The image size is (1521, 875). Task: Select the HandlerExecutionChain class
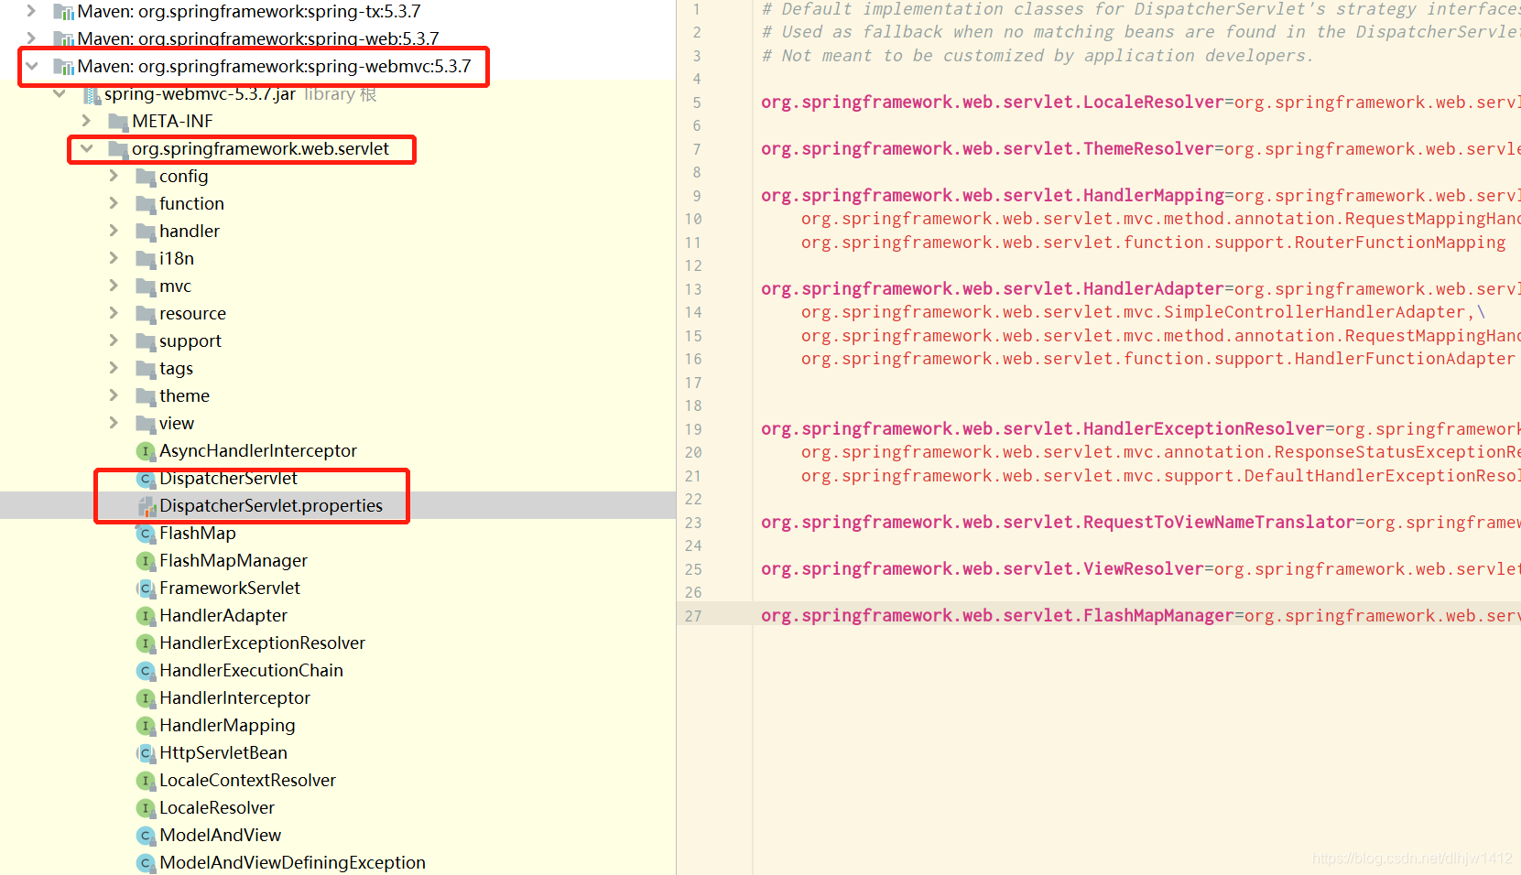[x=251, y=670]
